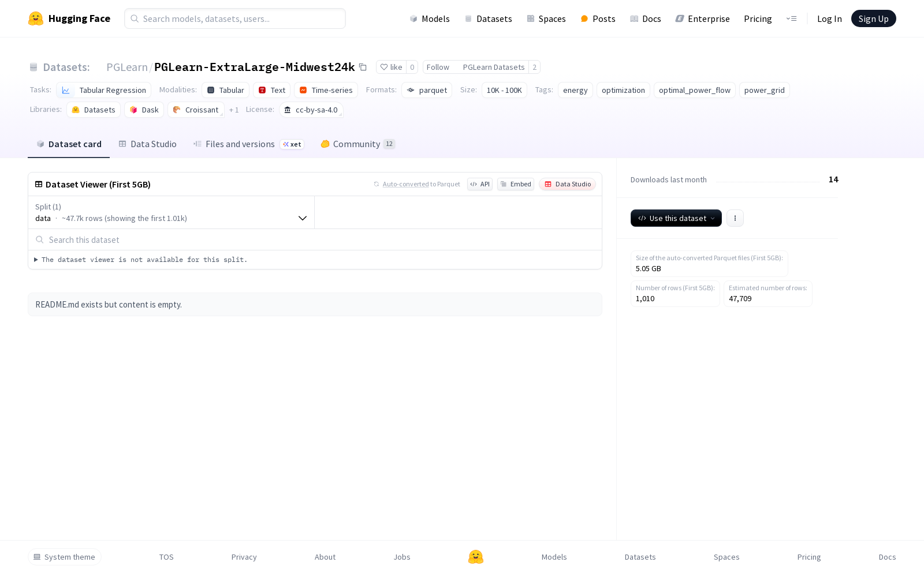Open the more navigation options menu icon

791,18
